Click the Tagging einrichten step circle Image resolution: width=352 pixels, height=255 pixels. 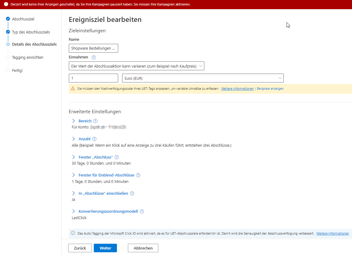[x=8, y=58]
